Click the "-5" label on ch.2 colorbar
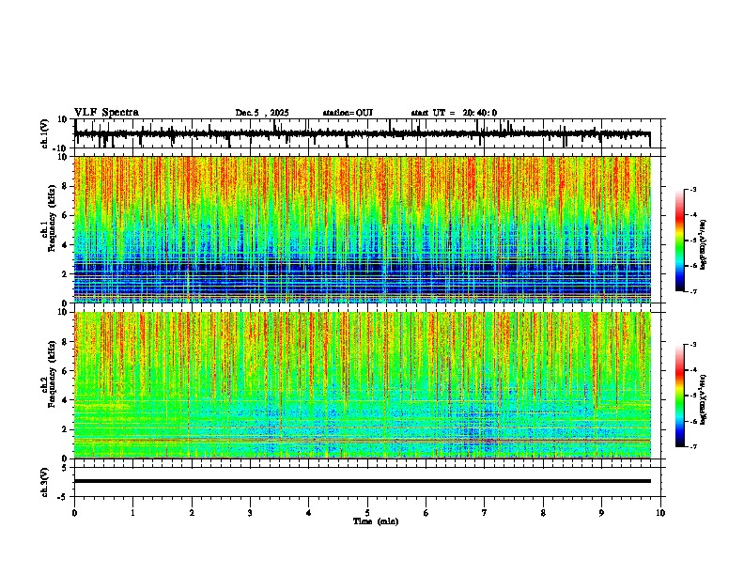This screenshot has width=744, height=575. [692, 396]
